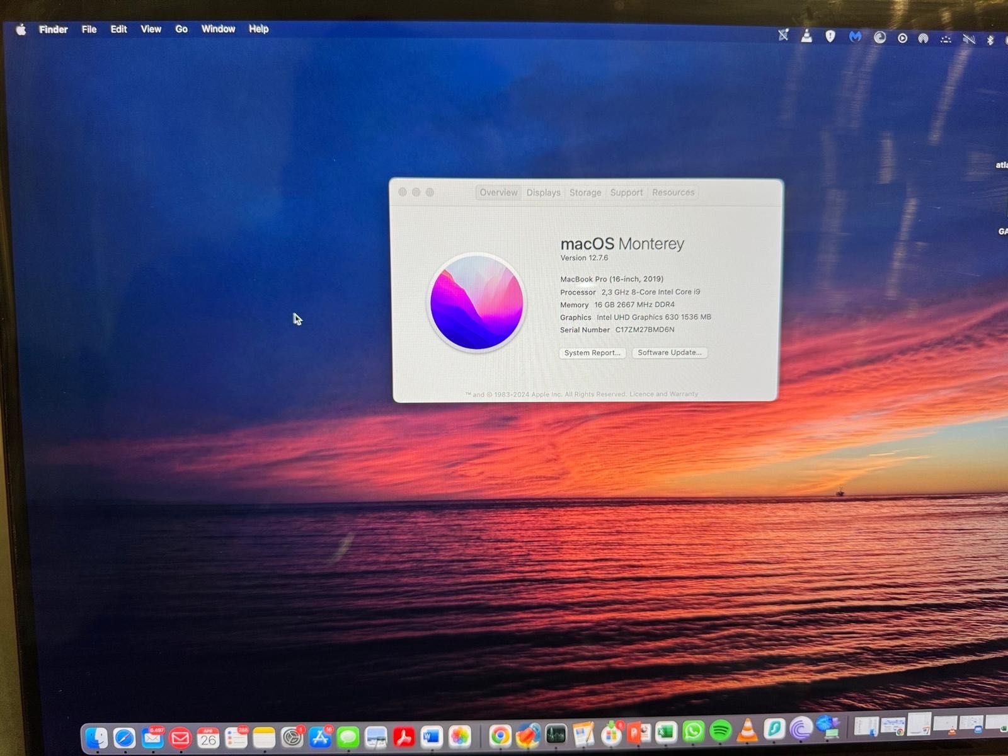Image resolution: width=1008 pixels, height=756 pixels.
Task: Open Messages from the Dock
Action: 348,736
